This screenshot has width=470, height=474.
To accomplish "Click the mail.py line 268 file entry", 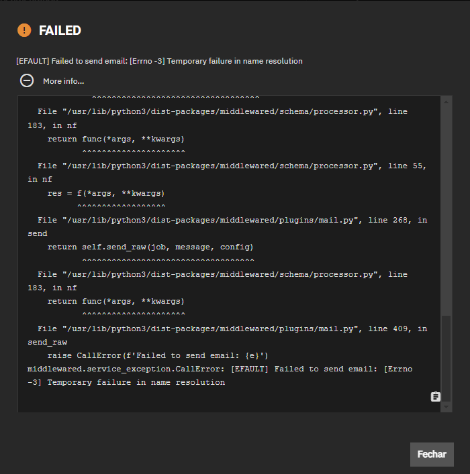I will [228, 227].
